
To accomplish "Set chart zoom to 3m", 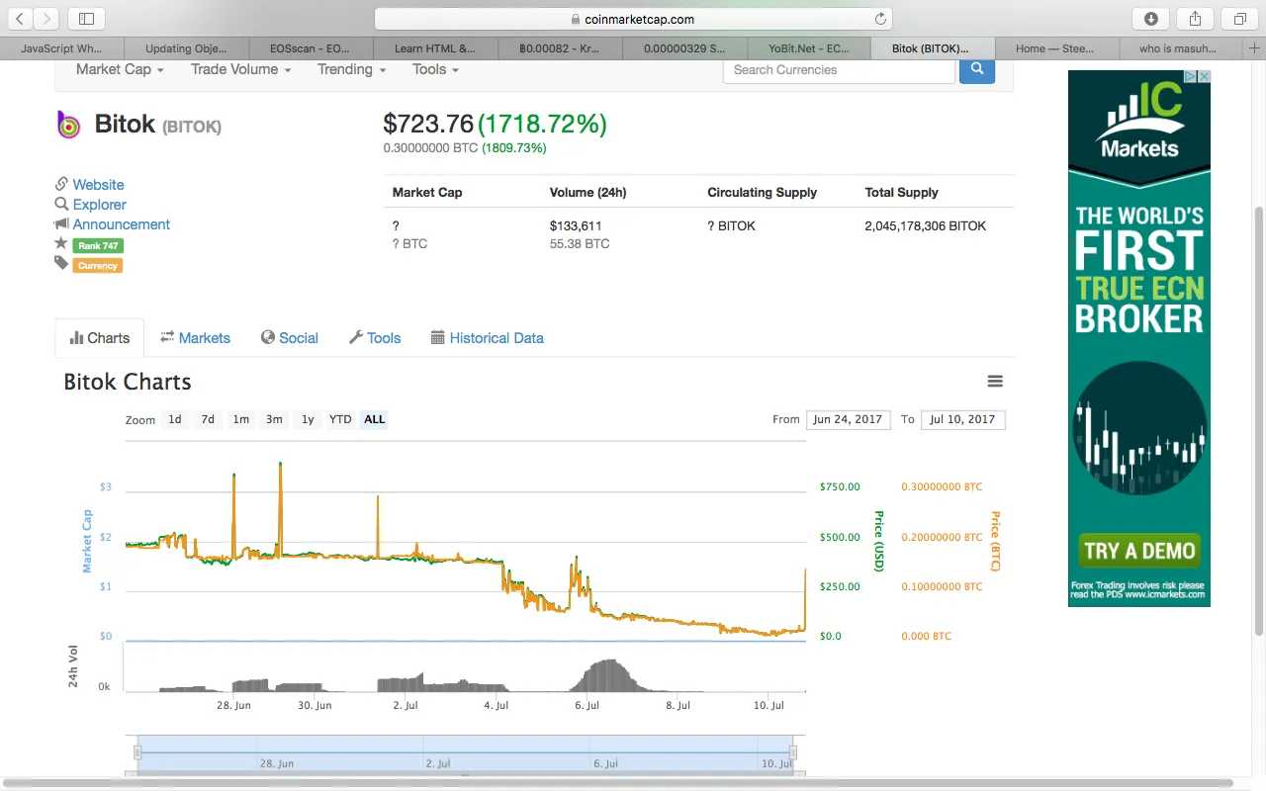I will click(274, 419).
